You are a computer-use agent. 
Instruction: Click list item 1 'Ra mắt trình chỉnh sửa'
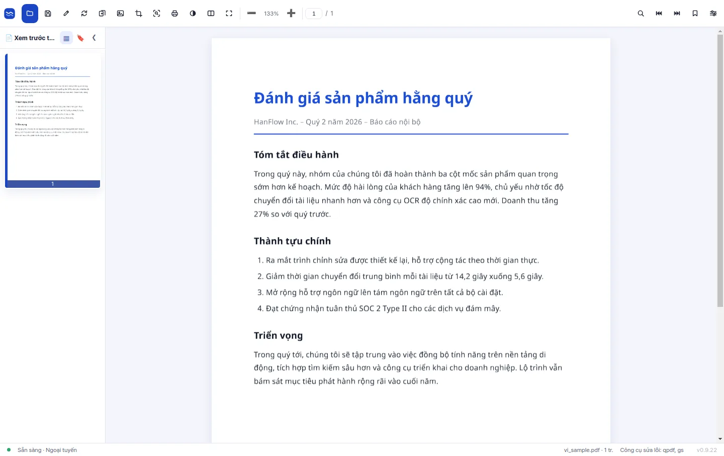[x=398, y=260]
